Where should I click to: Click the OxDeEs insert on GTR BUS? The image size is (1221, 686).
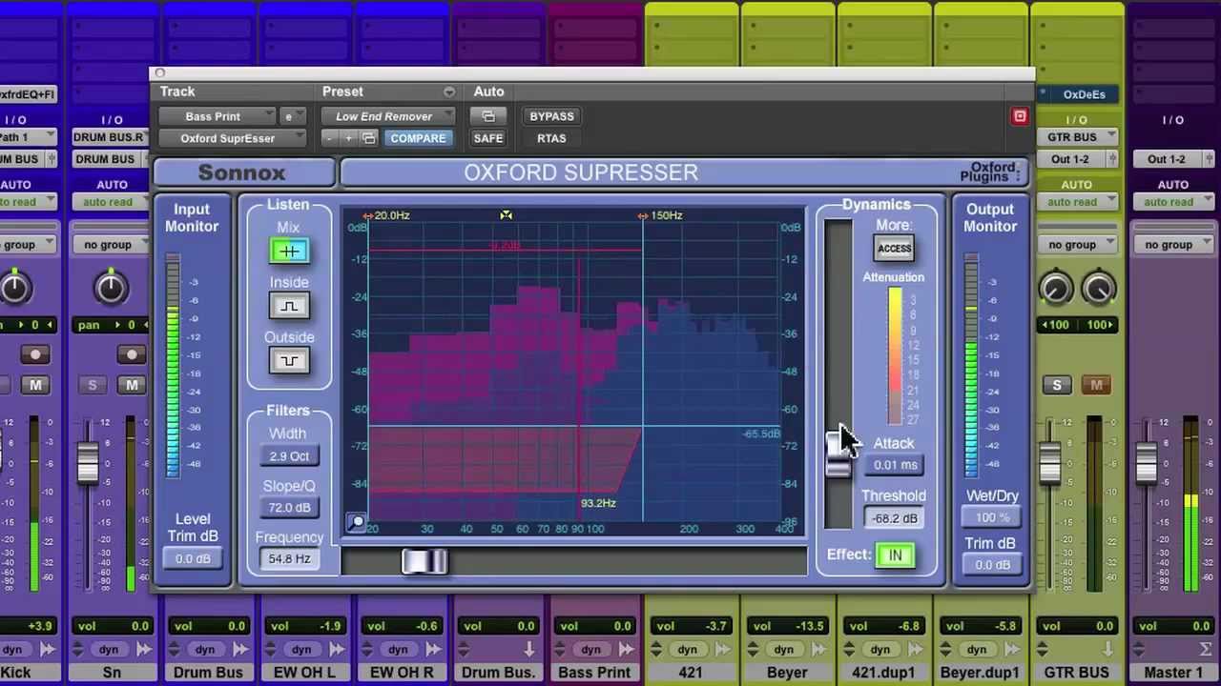[1084, 94]
